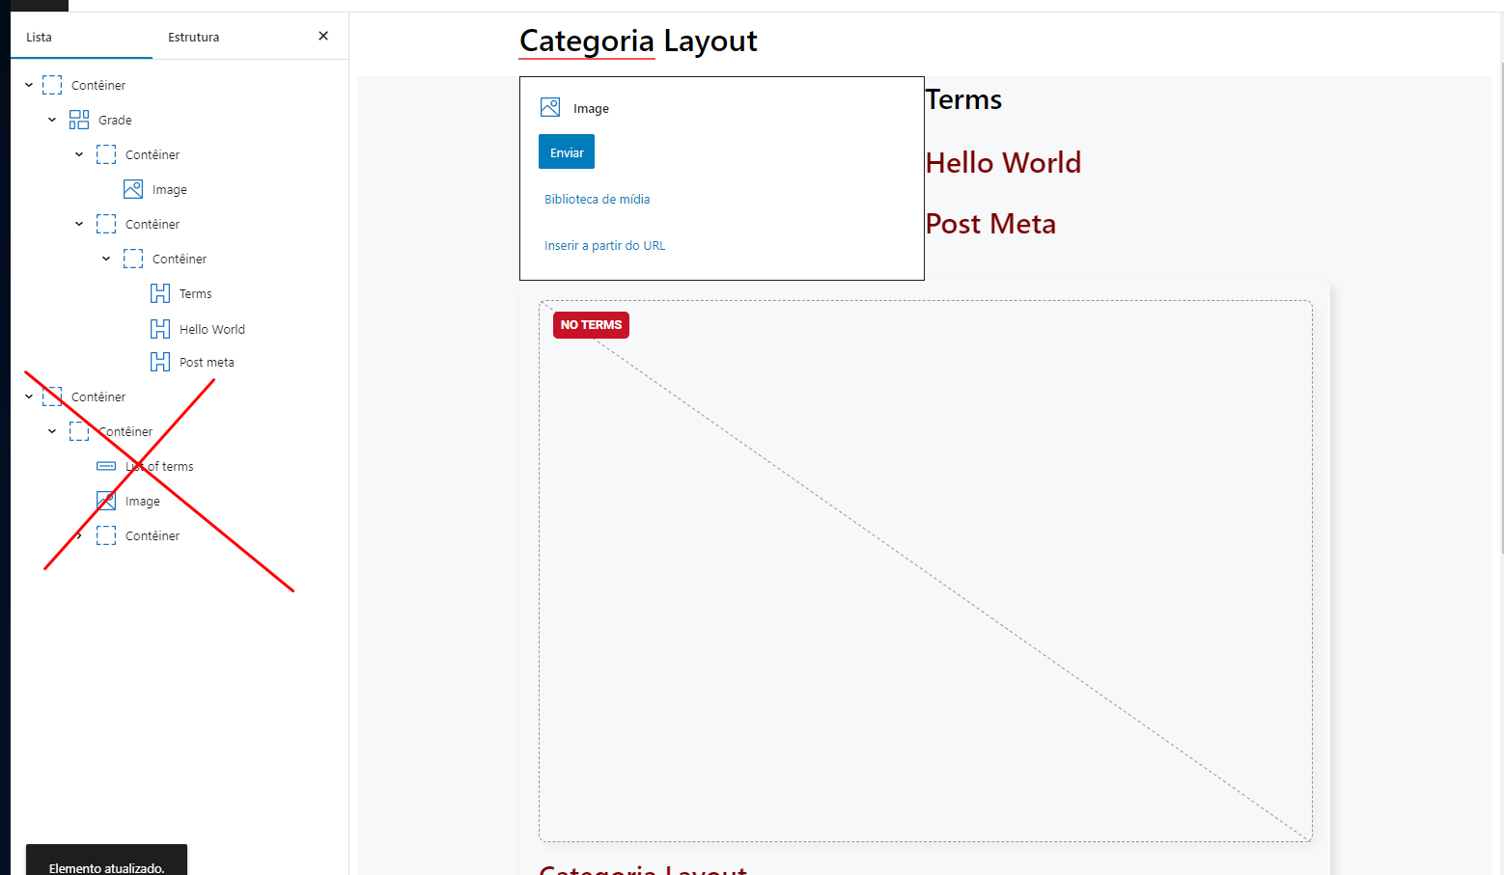Select the Terms heading in the canvas
Screen dimensions: 1504x875
click(963, 99)
